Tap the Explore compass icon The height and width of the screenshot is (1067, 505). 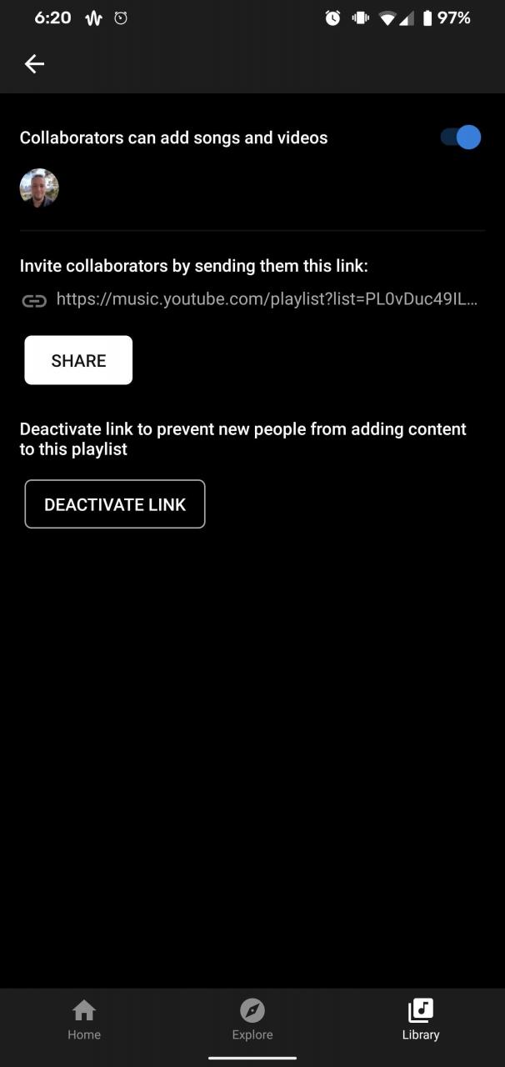pyautogui.click(x=252, y=1010)
